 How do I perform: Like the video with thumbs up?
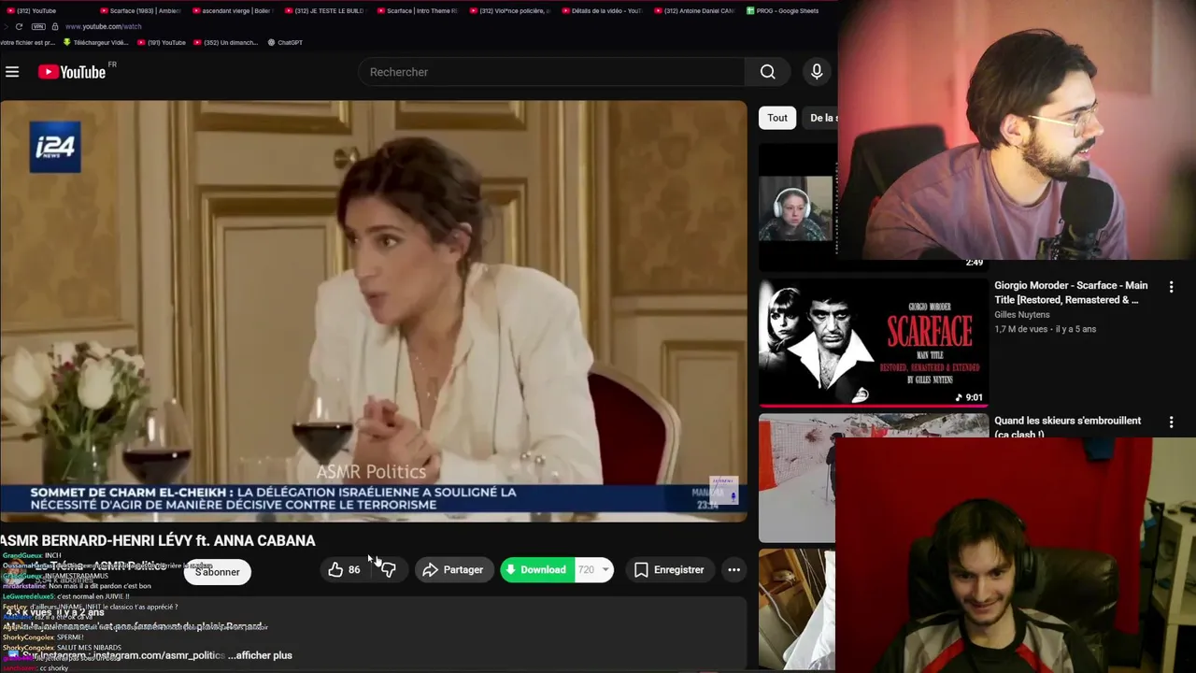coord(344,569)
